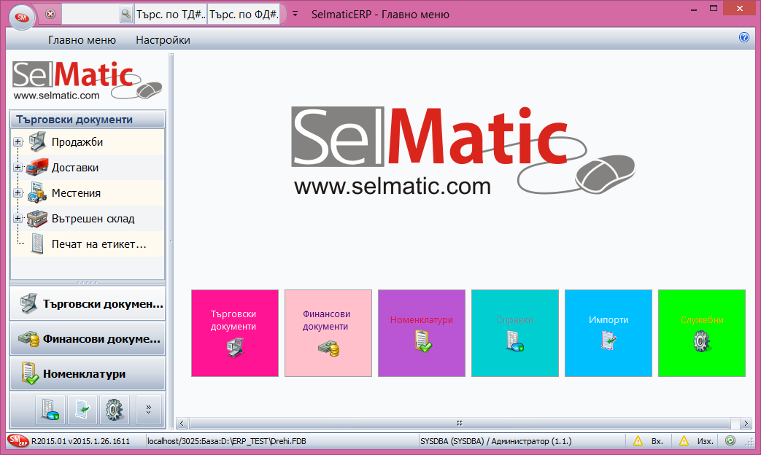Open the Настройки menu

(x=163, y=40)
